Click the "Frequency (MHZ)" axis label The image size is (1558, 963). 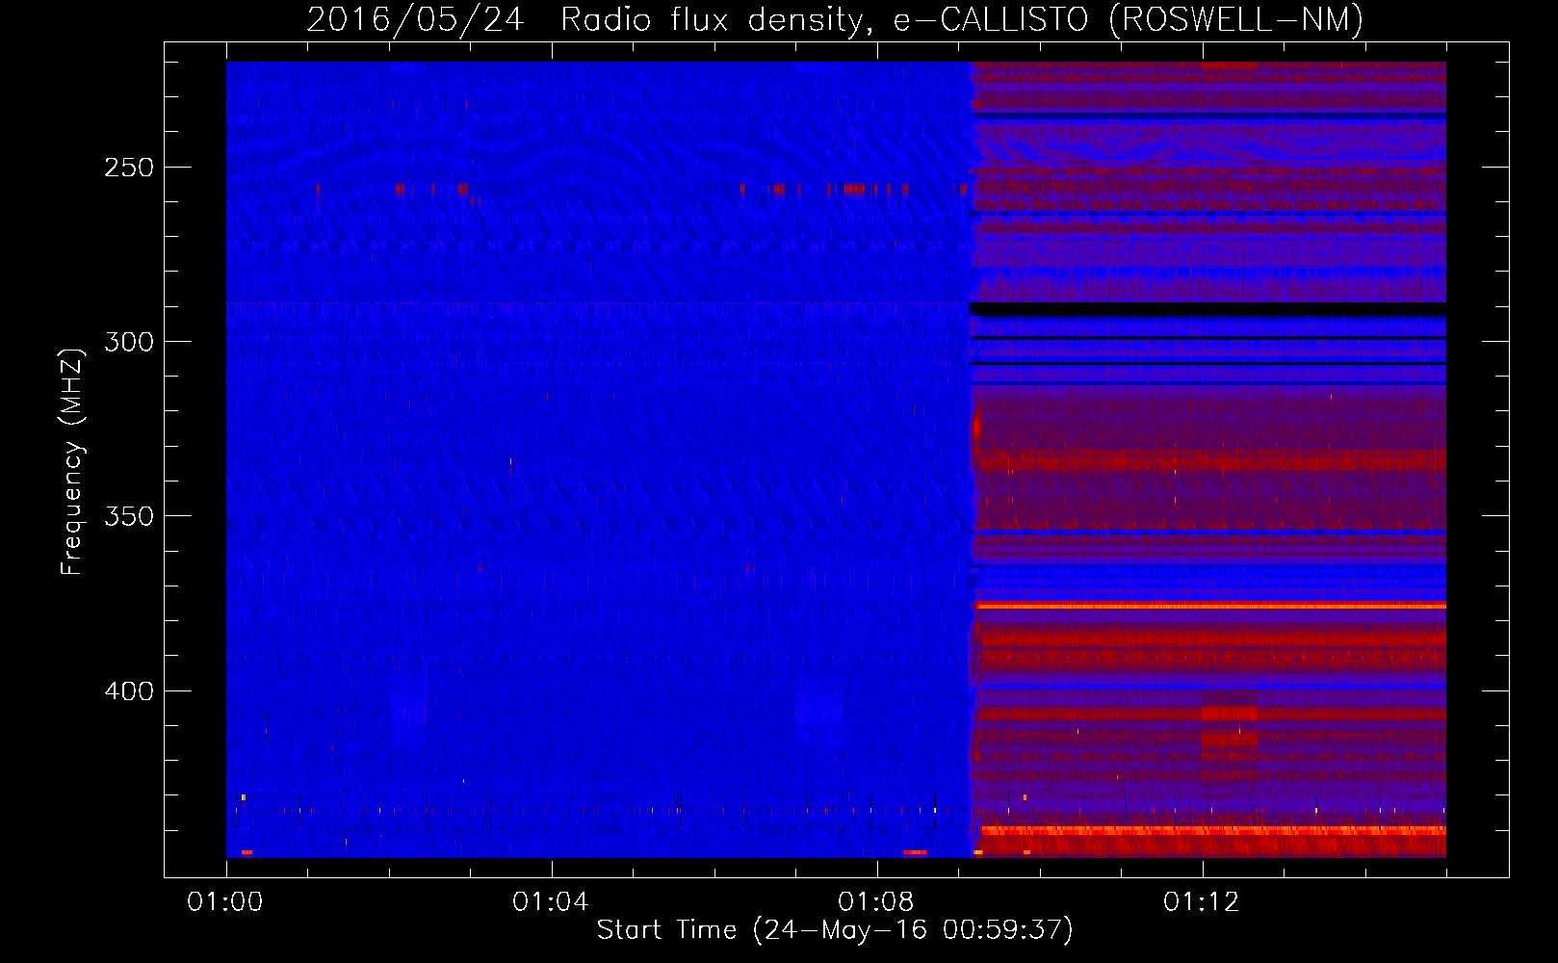[72, 462]
